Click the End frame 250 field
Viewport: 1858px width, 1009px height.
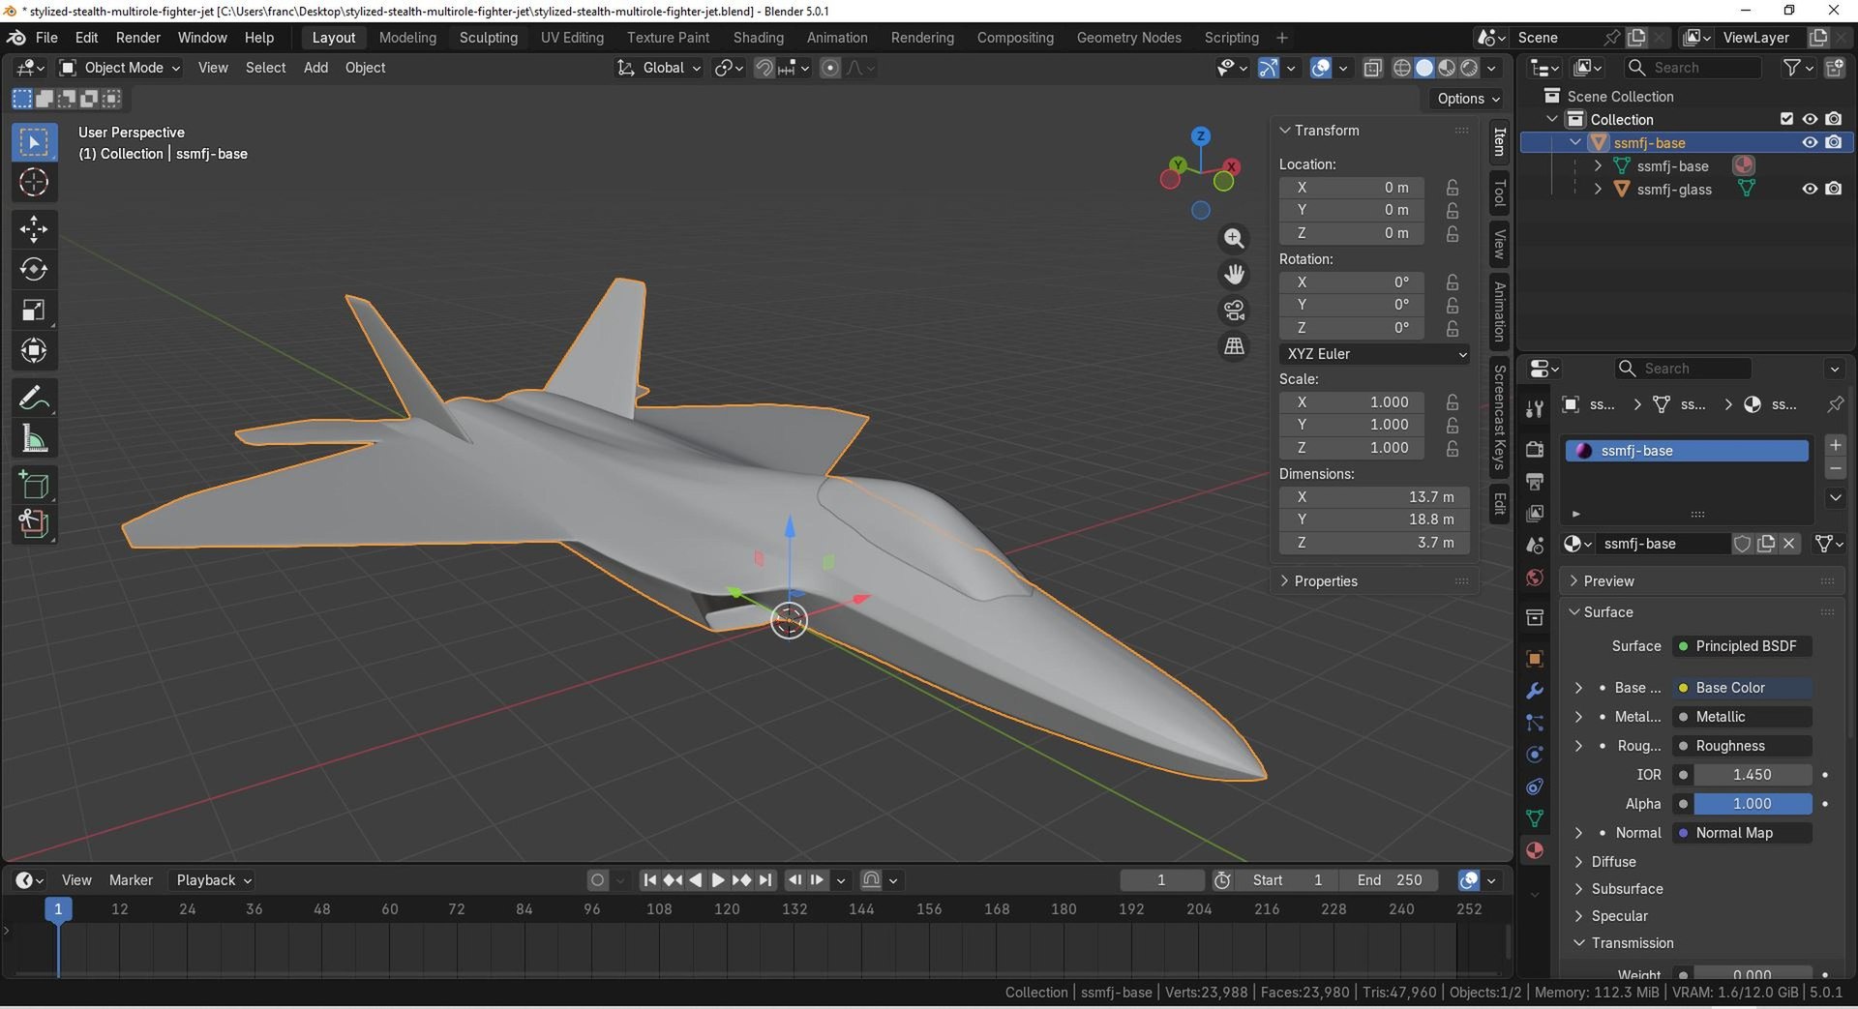[x=1390, y=880]
